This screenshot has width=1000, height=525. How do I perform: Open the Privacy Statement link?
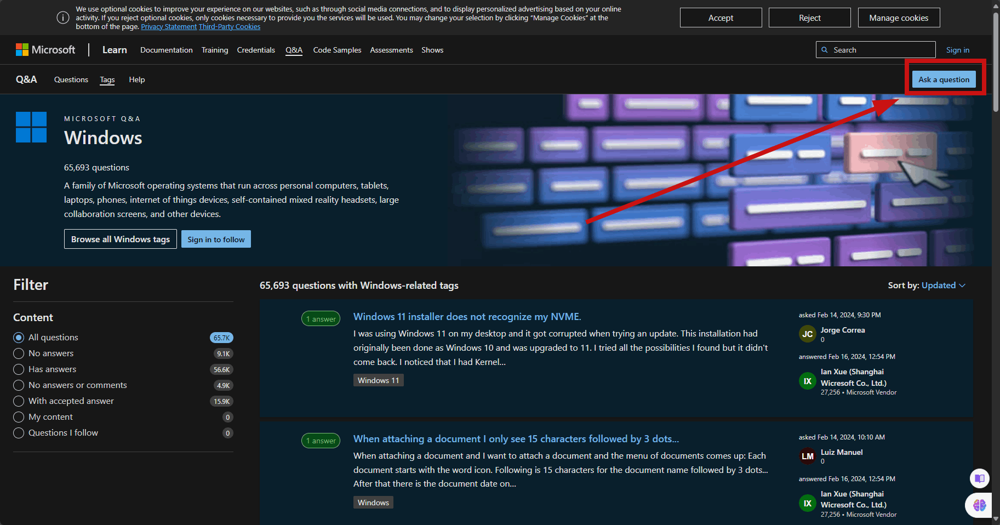tap(169, 27)
